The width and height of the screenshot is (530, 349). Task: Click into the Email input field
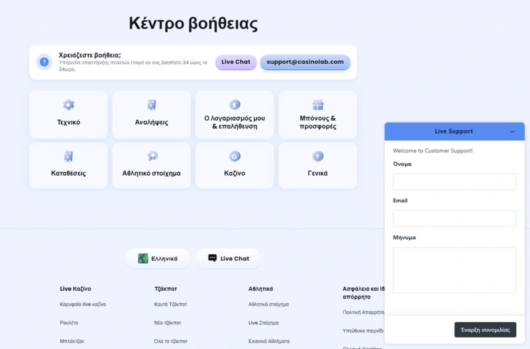pyautogui.click(x=454, y=219)
